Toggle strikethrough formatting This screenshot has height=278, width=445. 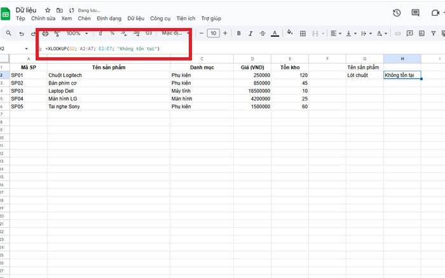click(x=263, y=34)
